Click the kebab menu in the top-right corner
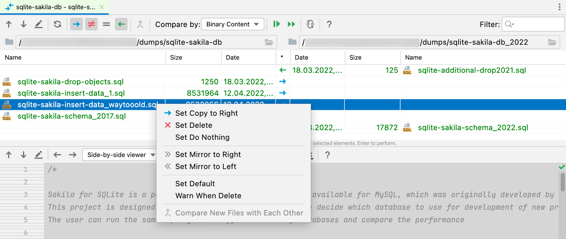Image resolution: width=566 pixels, height=239 pixels. (560, 7)
